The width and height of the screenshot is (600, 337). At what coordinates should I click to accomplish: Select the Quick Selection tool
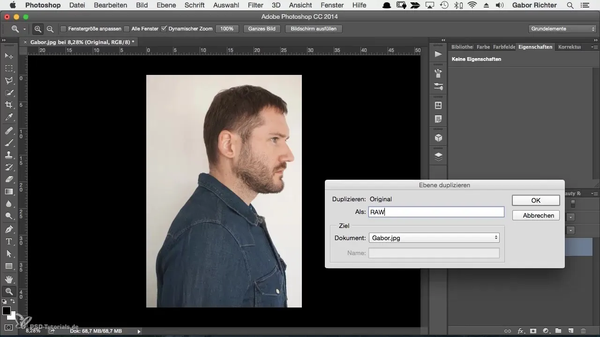pos(8,93)
